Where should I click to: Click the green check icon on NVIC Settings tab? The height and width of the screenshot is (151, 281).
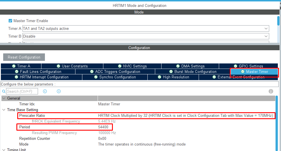tap(120, 66)
